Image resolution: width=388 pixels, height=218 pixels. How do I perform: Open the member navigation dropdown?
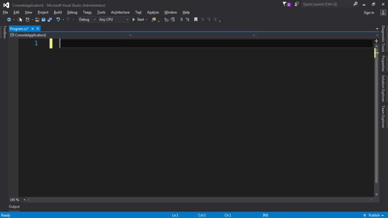click(x=317, y=35)
